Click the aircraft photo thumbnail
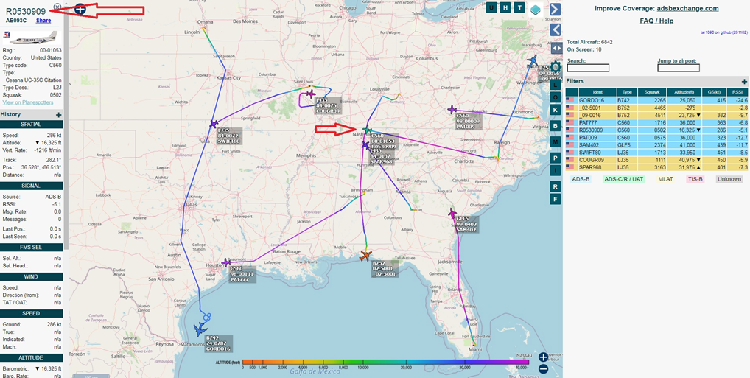The height and width of the screenshot is (378, 750). pyautogui.click(x=31, y=38)
